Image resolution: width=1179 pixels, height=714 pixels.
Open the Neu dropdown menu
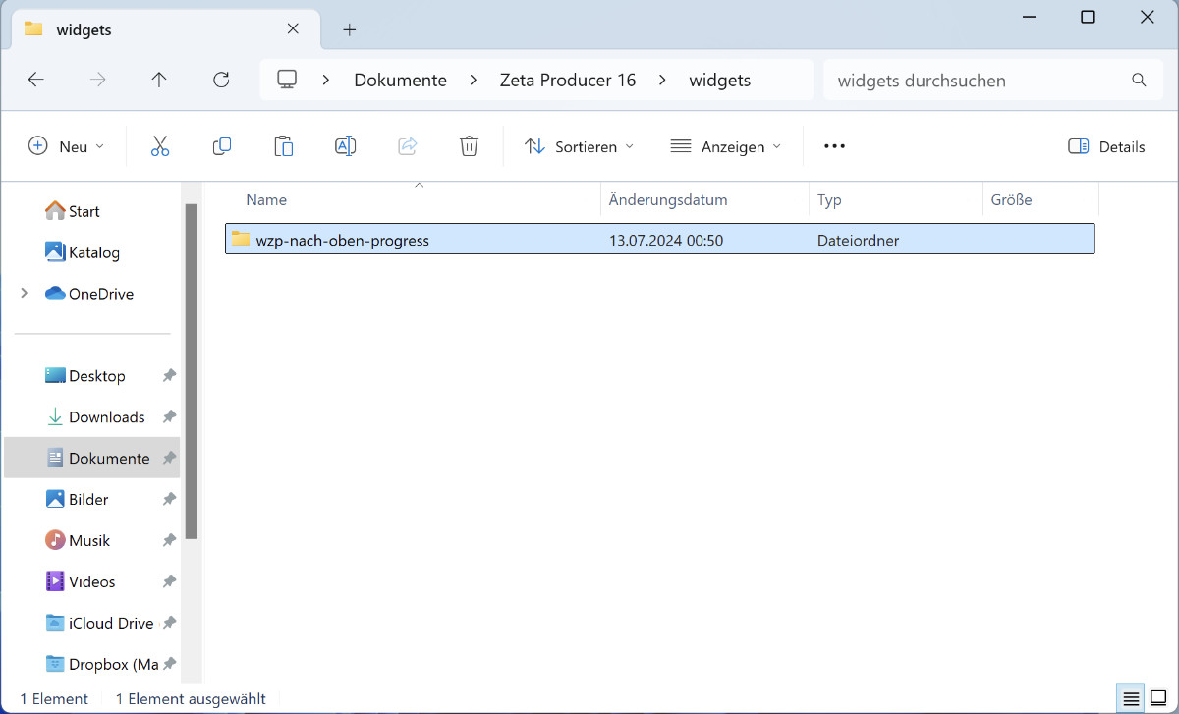tap(67, 146)
